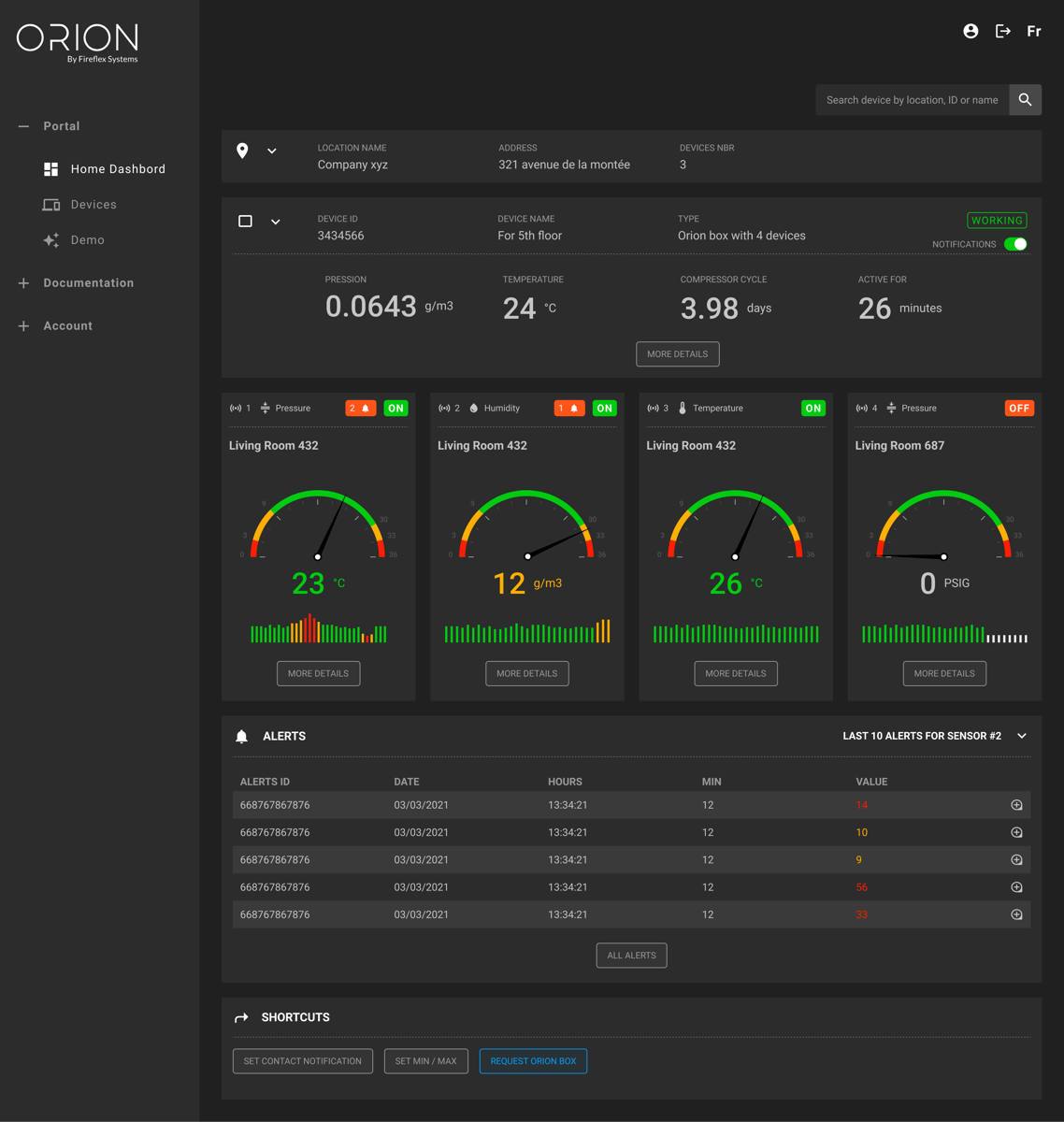Collapse the Portal section minus icon
This screenshot has width=1064, height=1122.
23,126
